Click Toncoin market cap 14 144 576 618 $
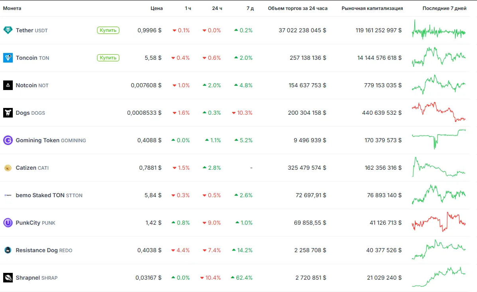477x292 pixels. tap(379, 58)
